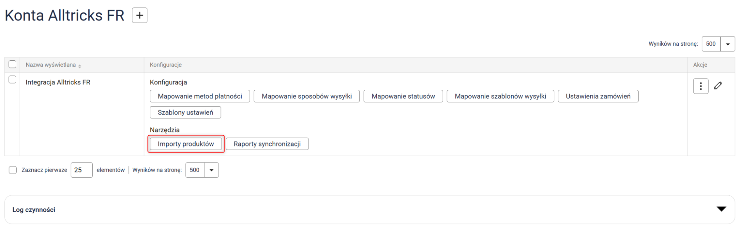
Task: Expand the Log czynności panel
Action: [x=721, y=209]
